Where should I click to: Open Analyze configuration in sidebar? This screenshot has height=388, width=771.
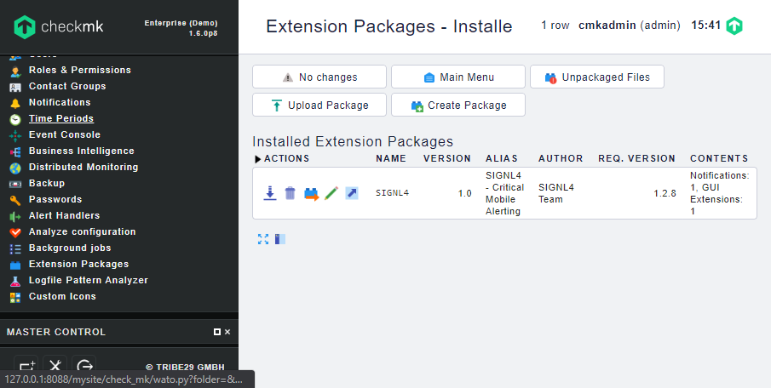(82, 231)
